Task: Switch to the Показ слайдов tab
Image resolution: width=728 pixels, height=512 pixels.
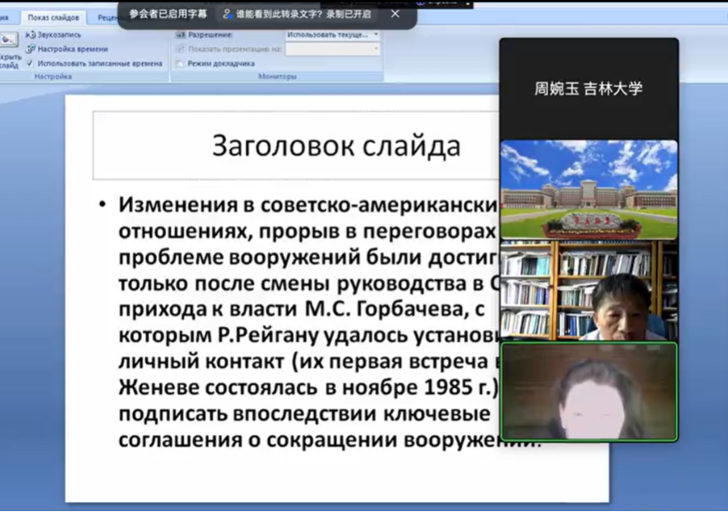Action: coord(53,17)
